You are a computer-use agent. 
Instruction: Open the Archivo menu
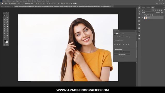coord(5,1)
